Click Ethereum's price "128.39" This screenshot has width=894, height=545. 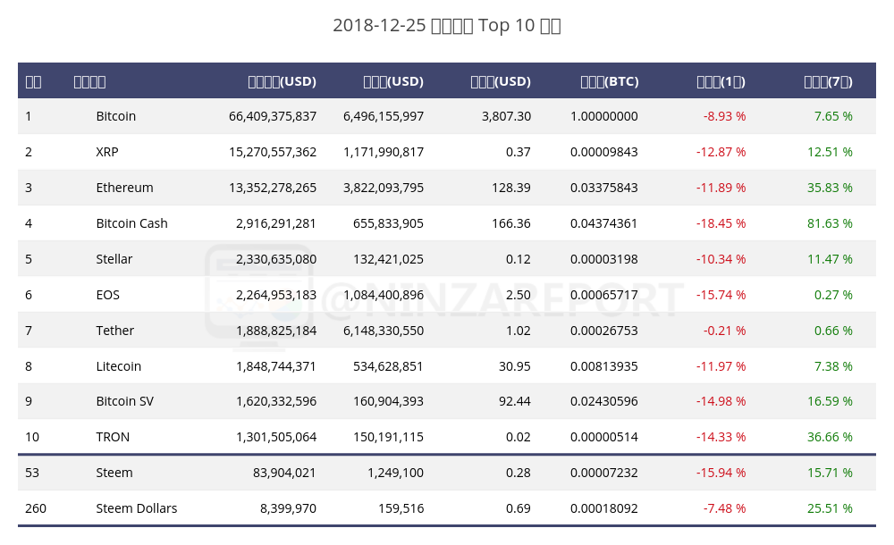click(511, 188)
